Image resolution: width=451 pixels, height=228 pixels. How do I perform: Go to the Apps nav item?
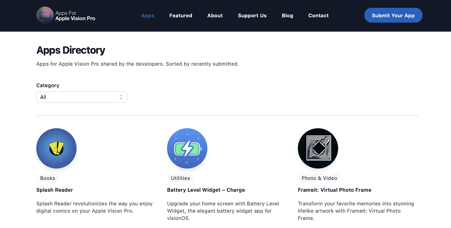click(x=148, y=15)
